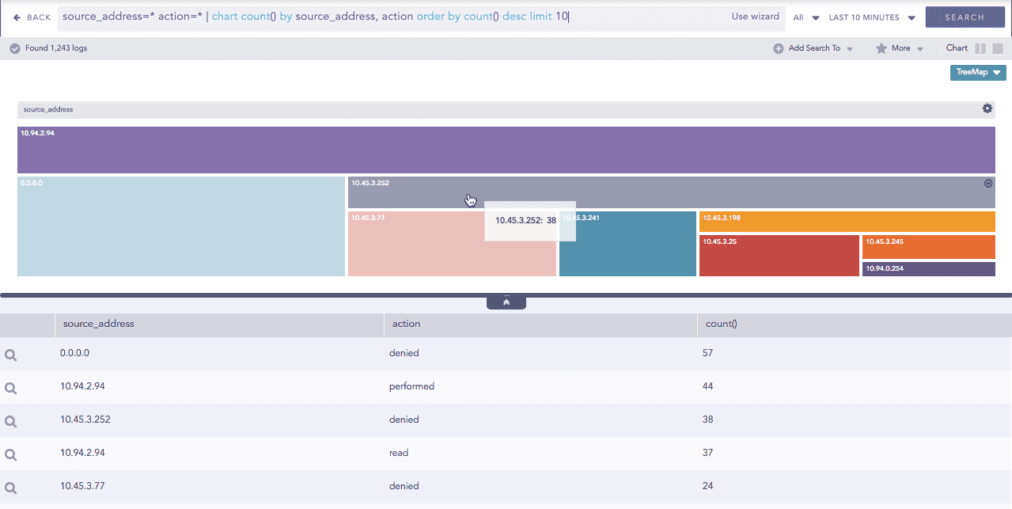Viewport: 1012px width, 509px height.
Task: Click the zoom icon on the 10.45.3.252 tile
Action: click(x=987, y=182)
